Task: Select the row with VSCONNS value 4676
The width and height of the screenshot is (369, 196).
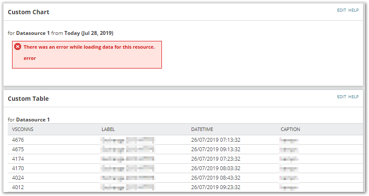Action: point(185,140)
